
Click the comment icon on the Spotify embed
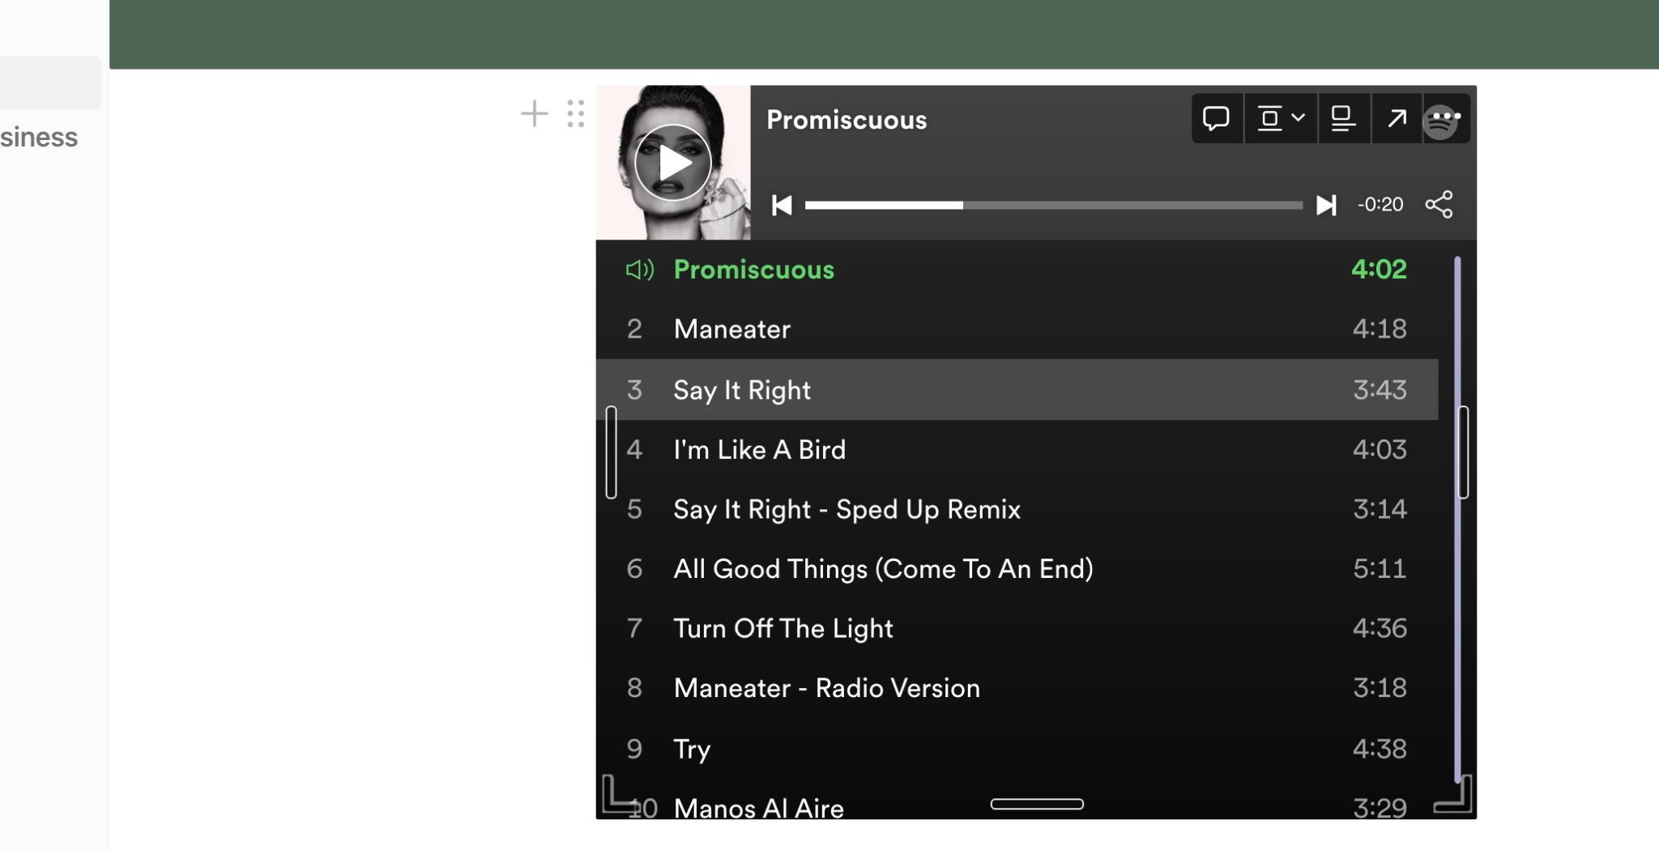pos(1217,118)
